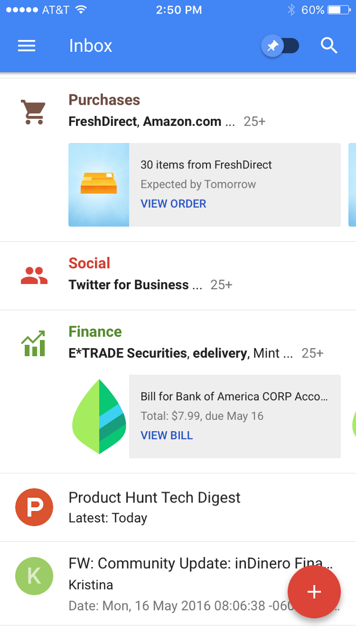Open the Mint leaf logo thumbnail
Viewport: 356px width, 633px height.
pyautogui.click(x=99, y=416)
